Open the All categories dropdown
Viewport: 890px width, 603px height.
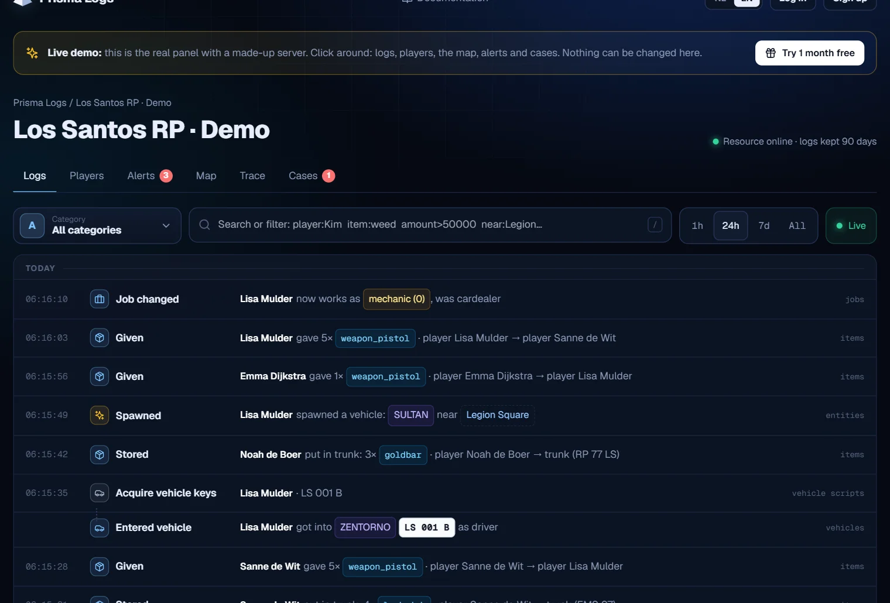[x=97, y=225]
